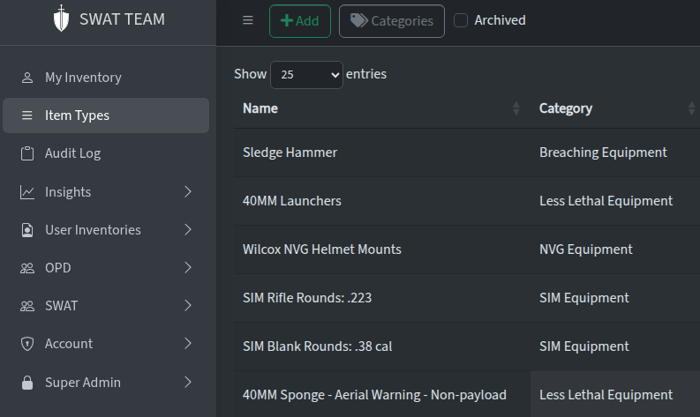Enable the Archived checkbox
The height and width of the screenshot is (417, 700).
(461, 20)
